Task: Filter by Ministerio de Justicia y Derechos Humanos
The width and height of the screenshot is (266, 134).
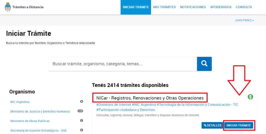Action: [x=40, y=111]
